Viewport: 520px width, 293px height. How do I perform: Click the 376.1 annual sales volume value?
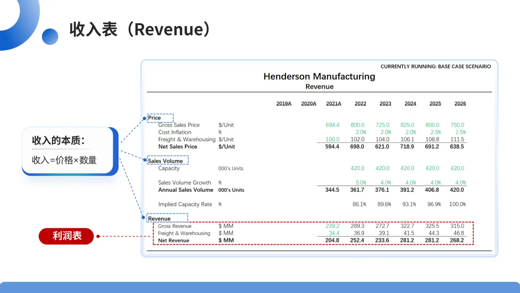382,190
